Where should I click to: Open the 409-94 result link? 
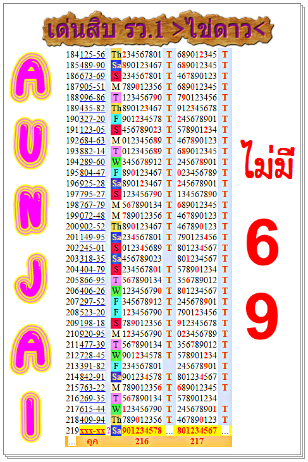coord(92,420)
